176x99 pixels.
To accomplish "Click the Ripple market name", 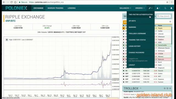I will (160, 28).
